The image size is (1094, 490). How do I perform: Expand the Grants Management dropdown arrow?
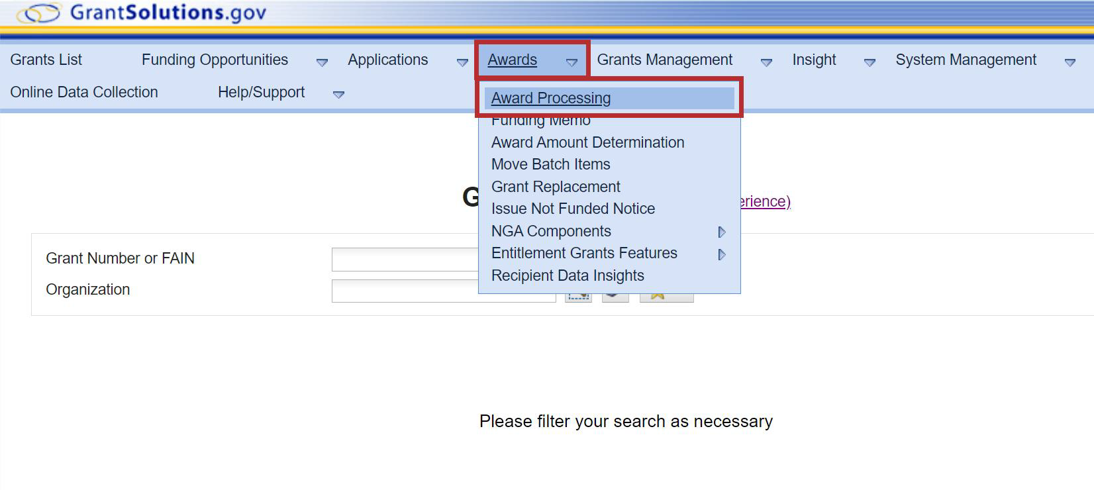(766, 62)
